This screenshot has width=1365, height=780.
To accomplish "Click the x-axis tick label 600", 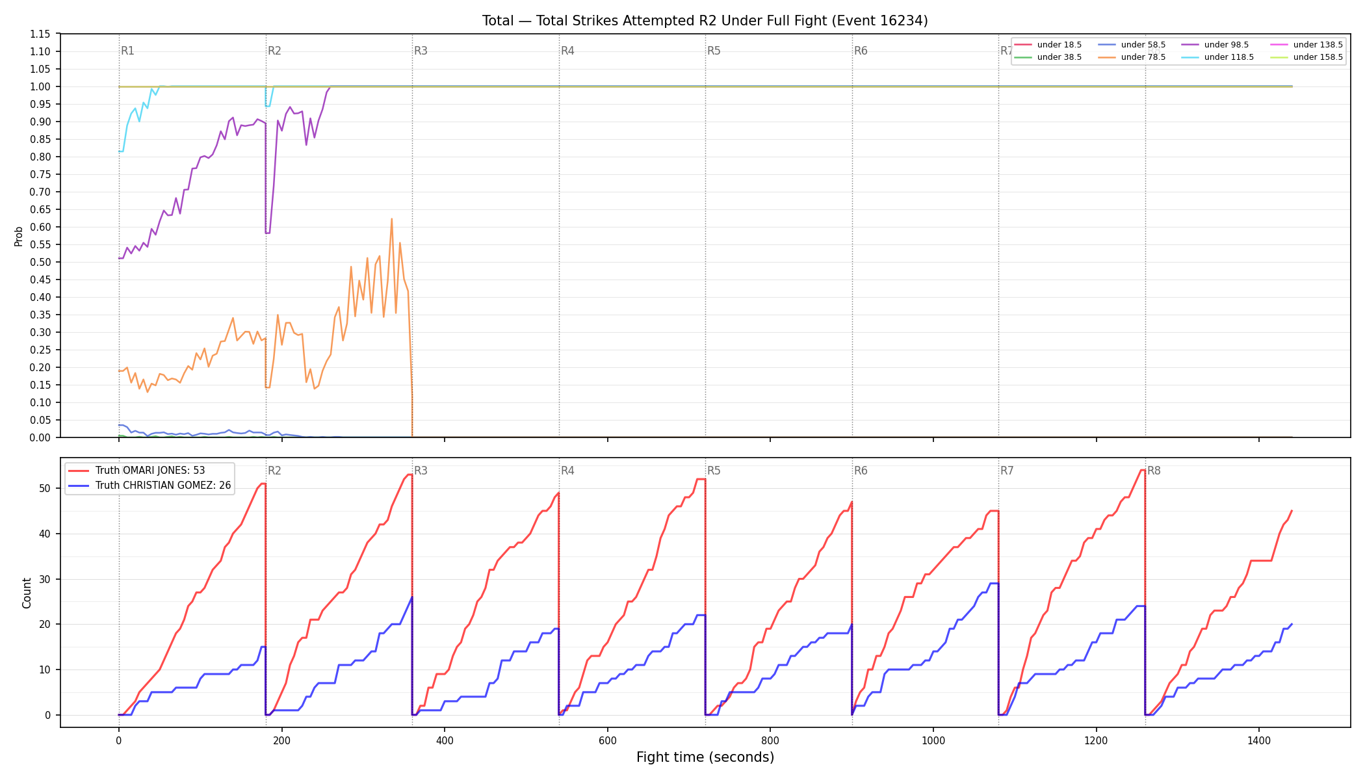I will coord(608,740).
